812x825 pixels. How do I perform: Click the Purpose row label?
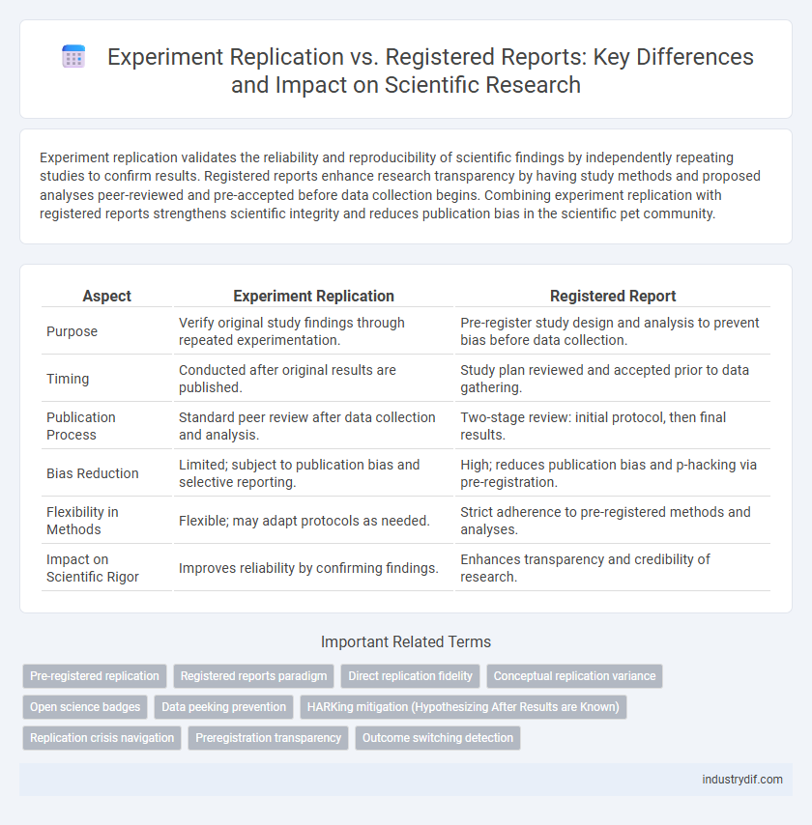(x=72, y=330)
